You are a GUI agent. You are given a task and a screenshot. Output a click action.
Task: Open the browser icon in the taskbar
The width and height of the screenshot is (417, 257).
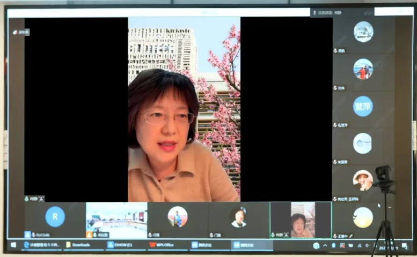pyautogui.click(x=26, y=245)
